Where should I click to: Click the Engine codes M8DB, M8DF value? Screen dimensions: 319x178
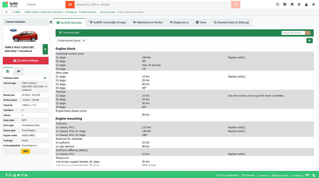[29, 135]
